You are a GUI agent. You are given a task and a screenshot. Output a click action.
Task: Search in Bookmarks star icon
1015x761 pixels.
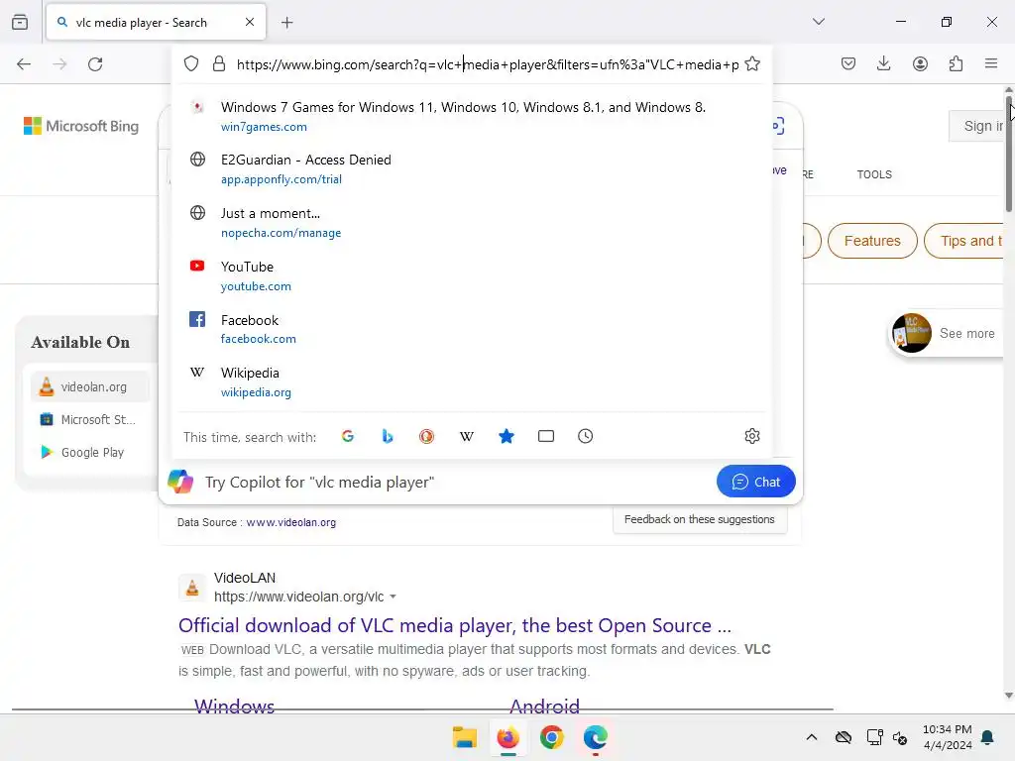507,436
